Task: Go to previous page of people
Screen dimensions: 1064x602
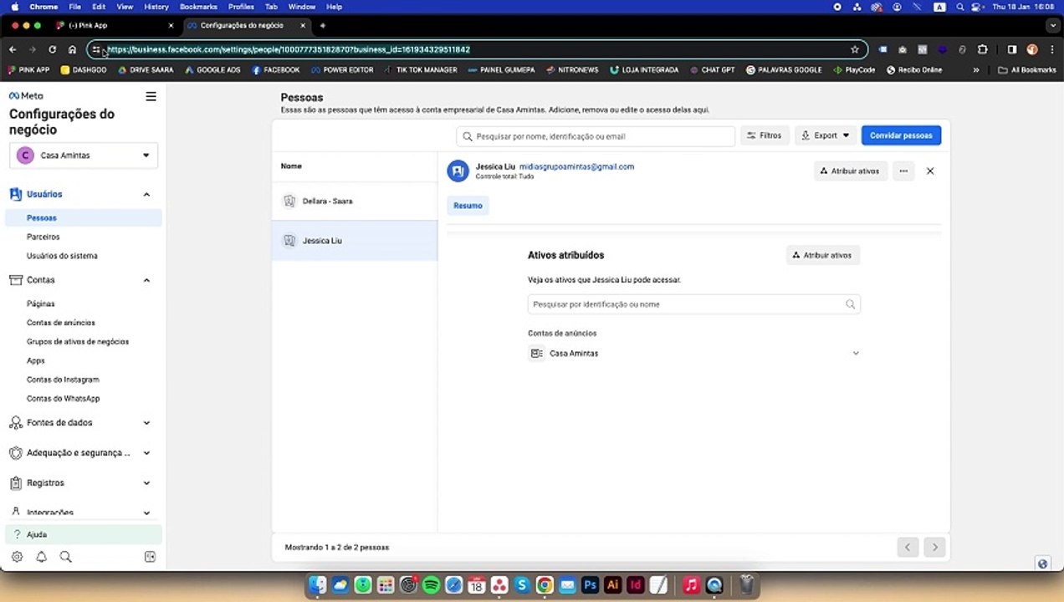Action: pos(908,548)
